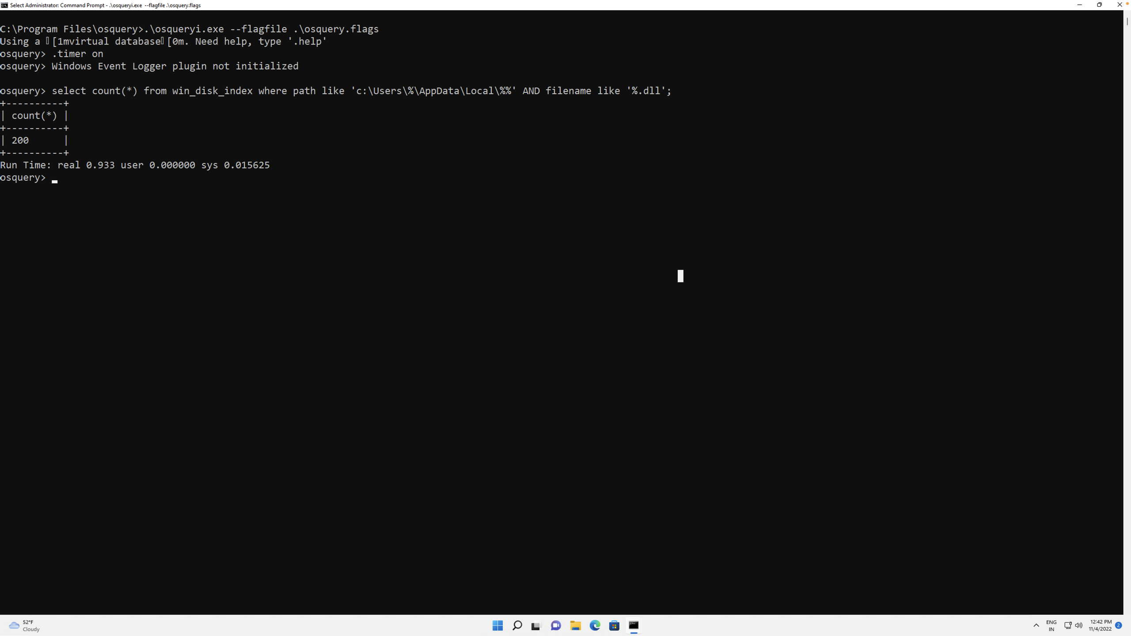The height and width of the screenshot is (636, 1131).
Task: Click the osquery prompt input line
Action: (x=29, y=178)
